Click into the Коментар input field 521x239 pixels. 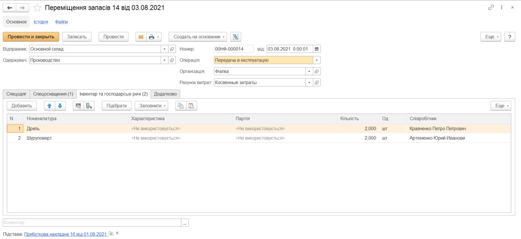tap(92, 223)
